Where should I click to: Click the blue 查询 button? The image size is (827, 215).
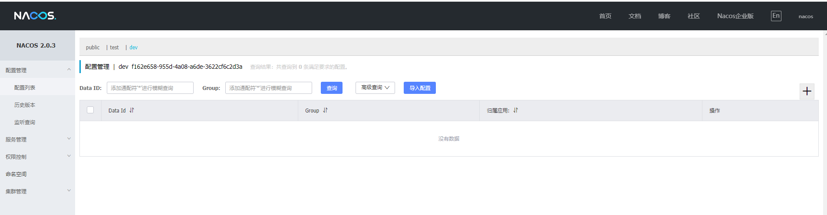(332, 88)
